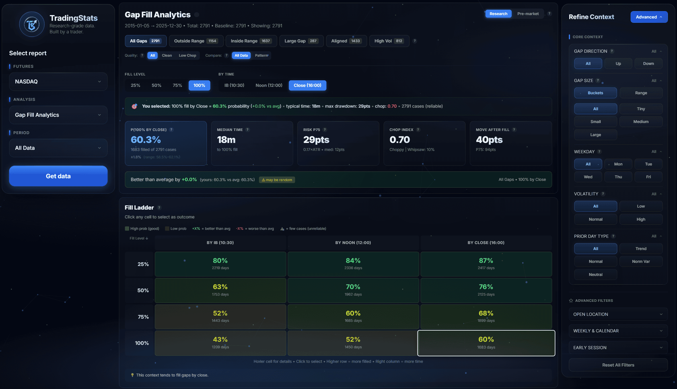
Task: Switch to Pre-market mode
Action: pos(528,14)
